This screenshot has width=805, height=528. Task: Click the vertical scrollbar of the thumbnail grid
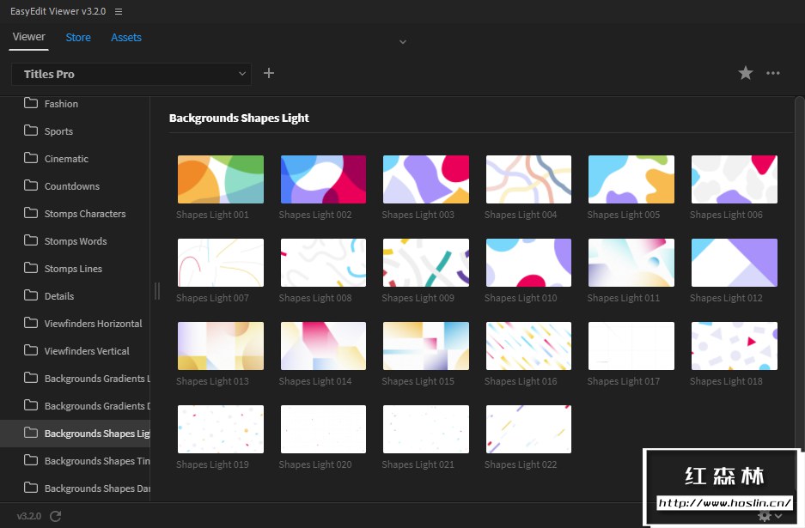tap(799, 272)
